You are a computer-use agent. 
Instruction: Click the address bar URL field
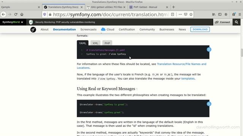coord(111,14)
